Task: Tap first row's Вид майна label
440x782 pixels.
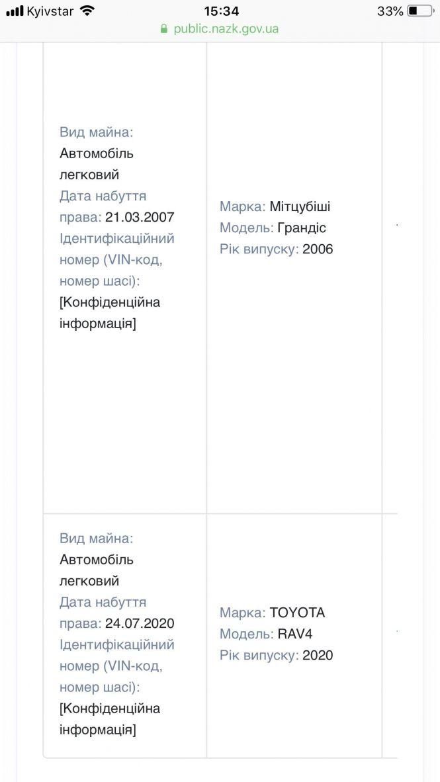Action: click(x=96, y=132)
